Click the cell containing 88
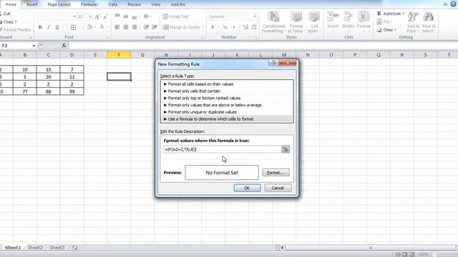The height and width of the screenshot is (257, 458). coord(48,91)
